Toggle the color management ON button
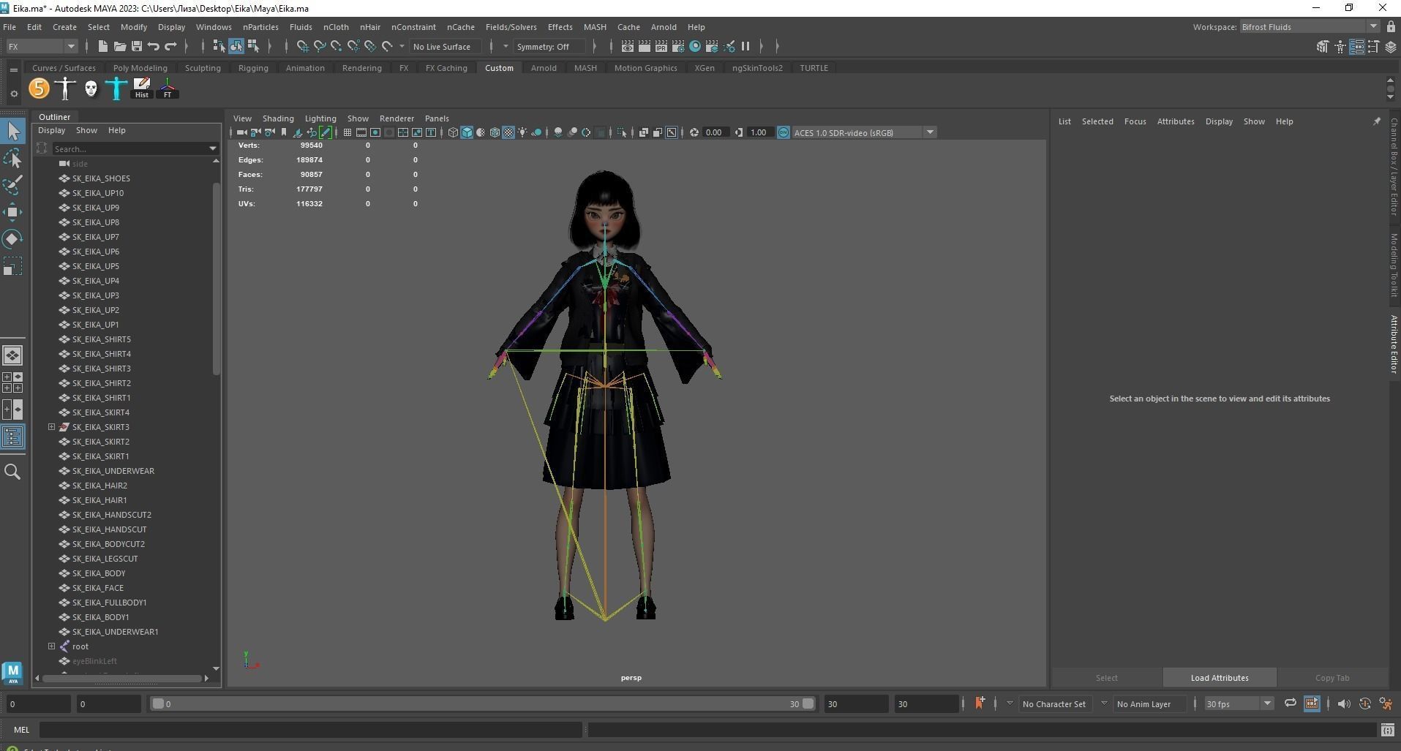Viewport: 1401px width, 751px height. tap(784, 132)
